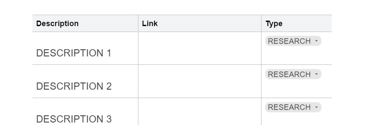Select the Link column header cell
Screen dimensions: 372x125
point(200,23)
